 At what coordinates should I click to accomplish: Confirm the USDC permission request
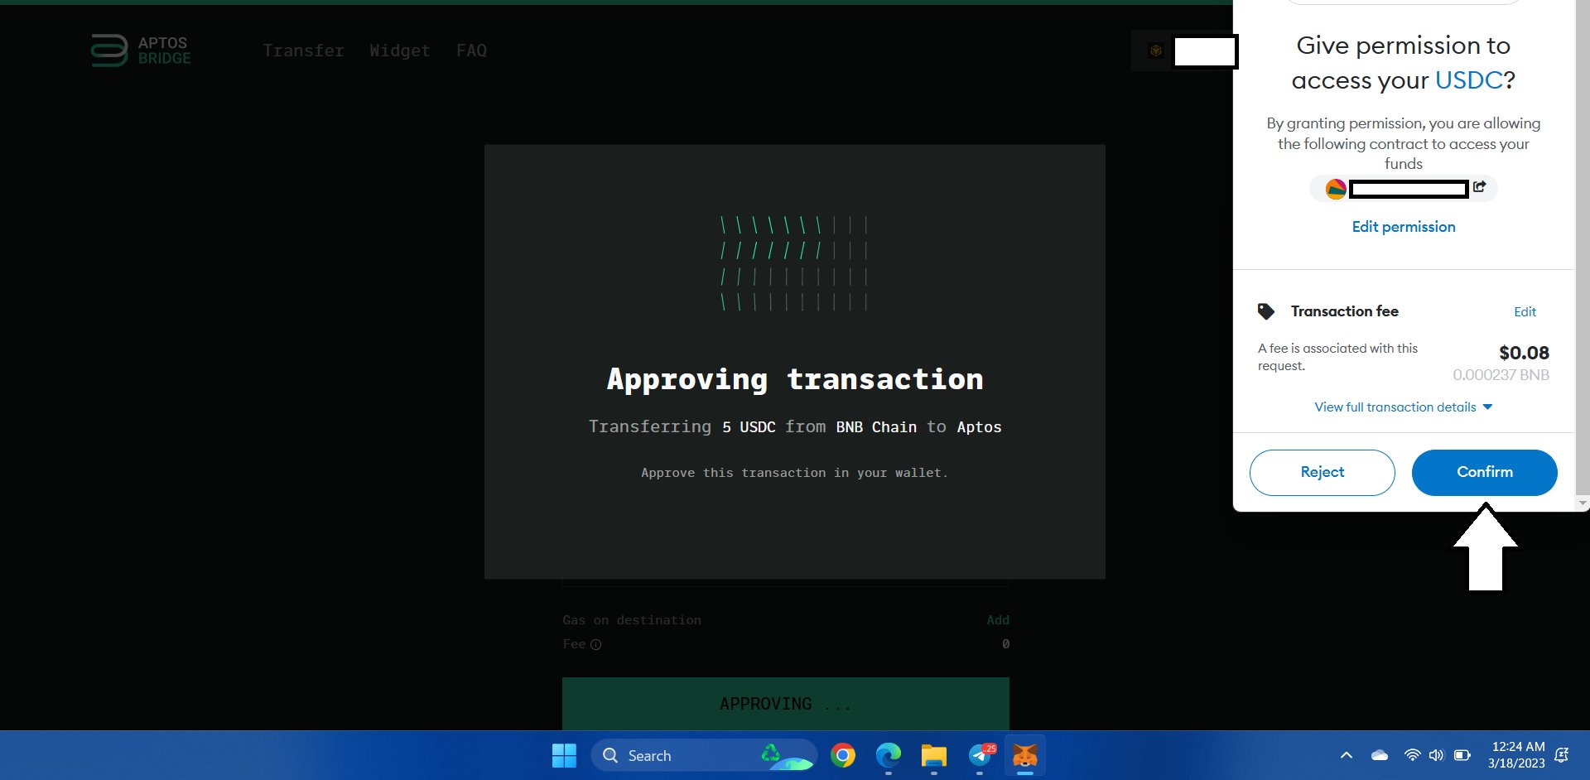tap(1485, 473)
